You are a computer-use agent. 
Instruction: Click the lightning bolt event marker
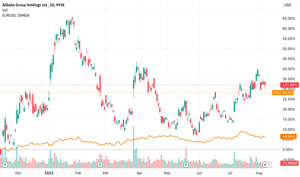click(265, 164)
